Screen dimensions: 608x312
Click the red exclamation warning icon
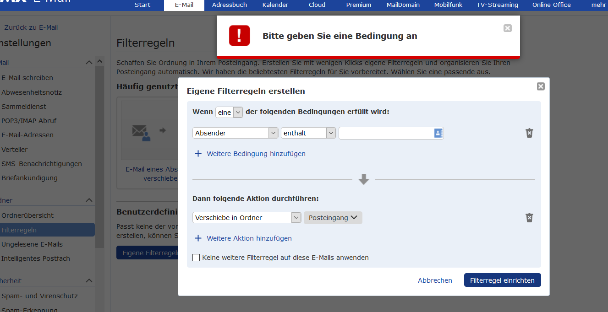(239, 36)
